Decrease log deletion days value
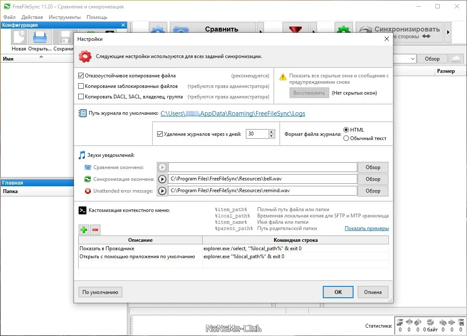 pyautogui.click(x=271, y=136)
